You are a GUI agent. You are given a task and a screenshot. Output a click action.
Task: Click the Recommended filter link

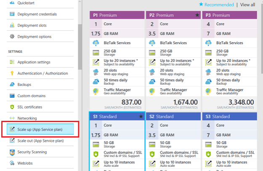[x=216, y=5]
